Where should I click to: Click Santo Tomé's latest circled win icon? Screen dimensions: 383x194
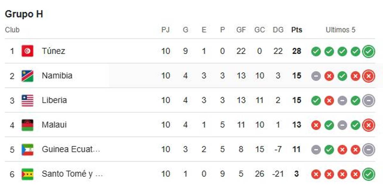368,174
